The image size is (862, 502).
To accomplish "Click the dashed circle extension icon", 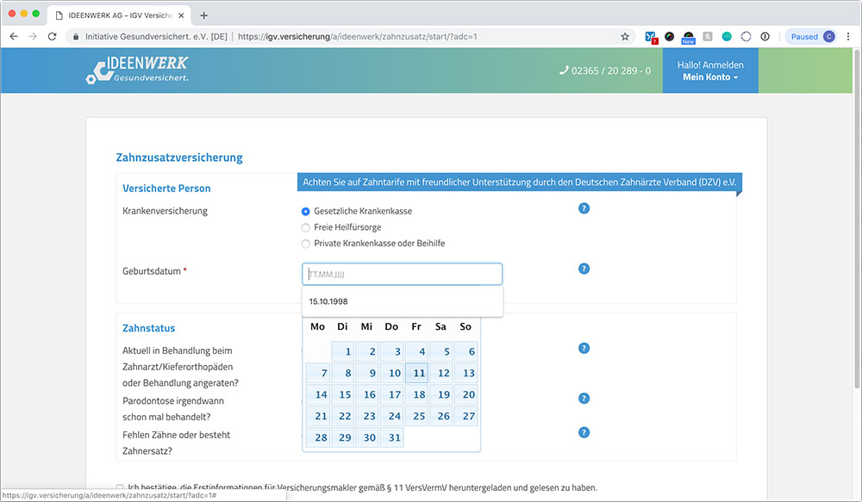I will point(746,37).
